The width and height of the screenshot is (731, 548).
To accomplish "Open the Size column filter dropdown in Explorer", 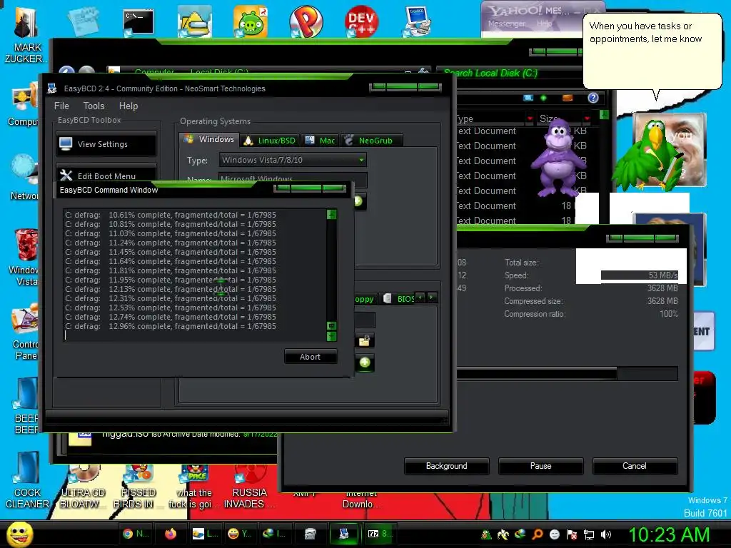I will (587, 119).
